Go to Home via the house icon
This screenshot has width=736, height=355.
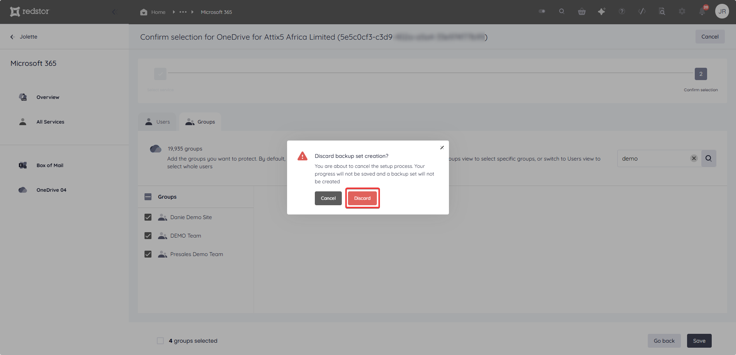[x=144, y=12]
